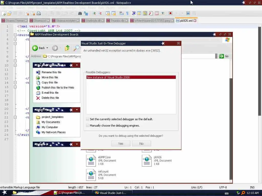Open Replace dialog from the toolbar icon
The width and height of the screenshot is (262, 196).
(86, 14)
